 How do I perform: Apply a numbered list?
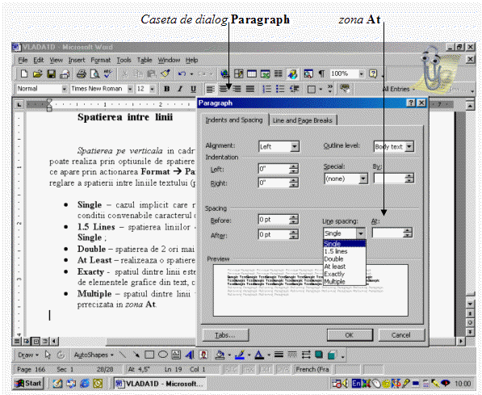click(x=266, y=89)
